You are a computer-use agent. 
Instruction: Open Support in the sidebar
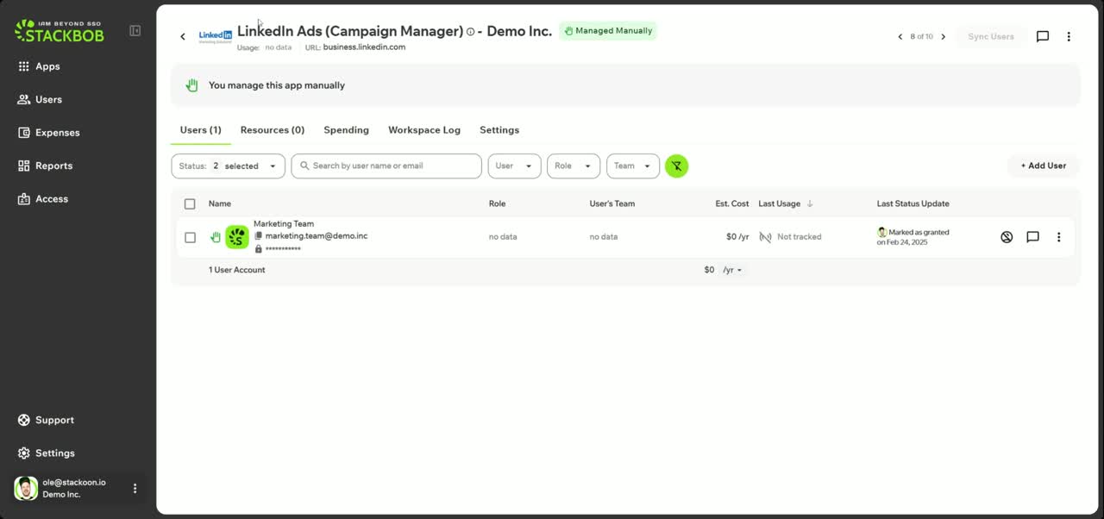point(46,420)
